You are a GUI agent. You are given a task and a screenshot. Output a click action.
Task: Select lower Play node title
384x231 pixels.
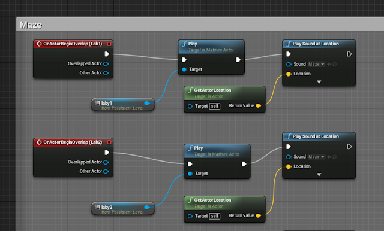[x=199, y=148]
